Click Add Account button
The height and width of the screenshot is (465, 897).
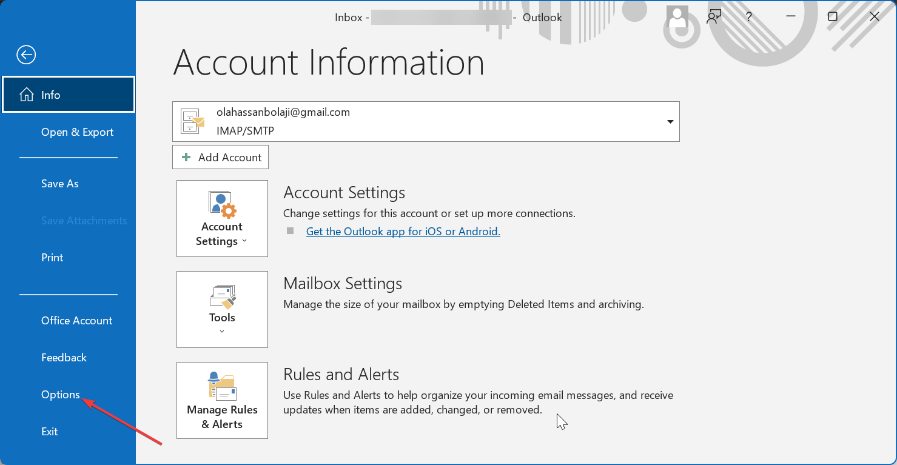[x=220, y=157]
